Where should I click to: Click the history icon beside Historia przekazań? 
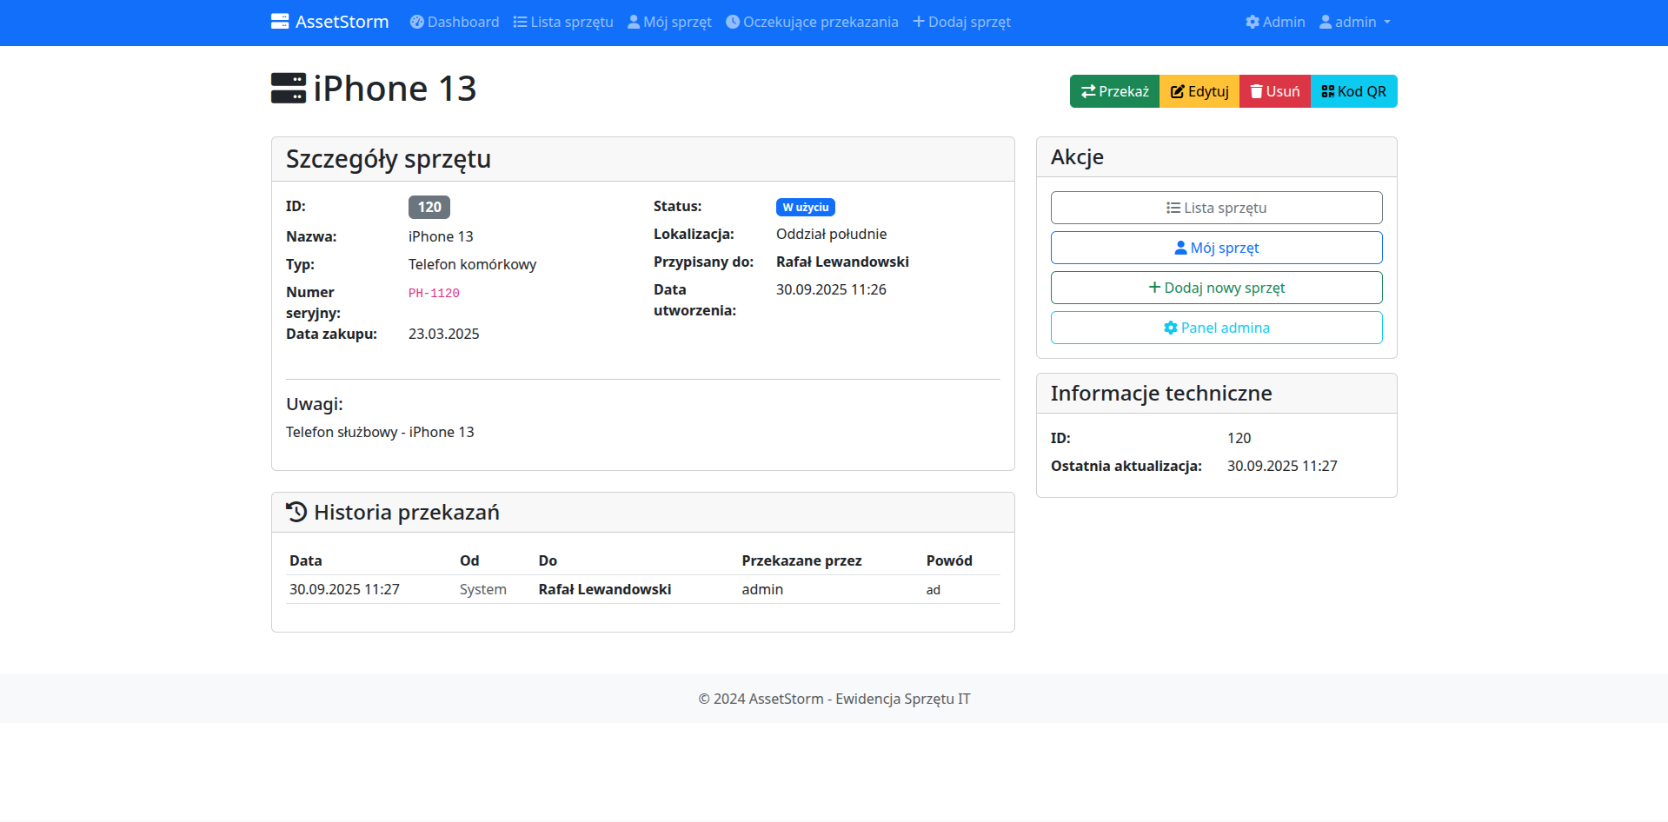coord(296,512)
